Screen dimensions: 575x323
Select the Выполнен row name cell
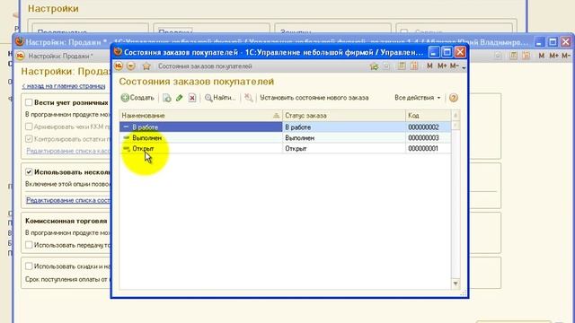200,137
